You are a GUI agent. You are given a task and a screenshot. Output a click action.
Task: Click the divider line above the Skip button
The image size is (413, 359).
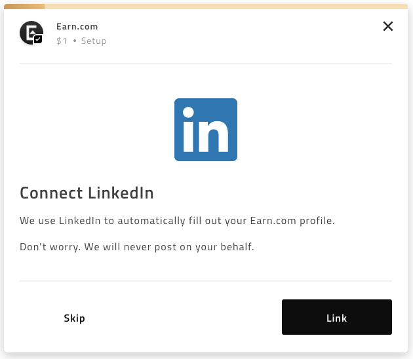(206, 281)
